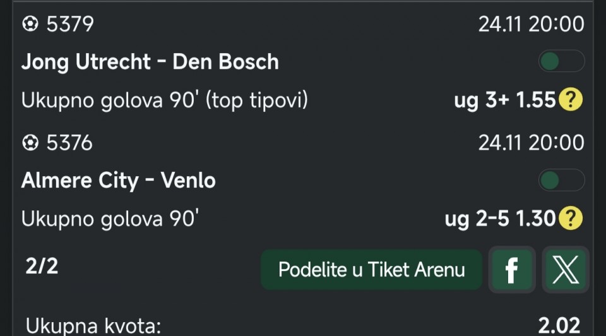This screenshot has height=336, width=606.
Task: Click the 2/2 selections counter
Action: coord(42,267)
